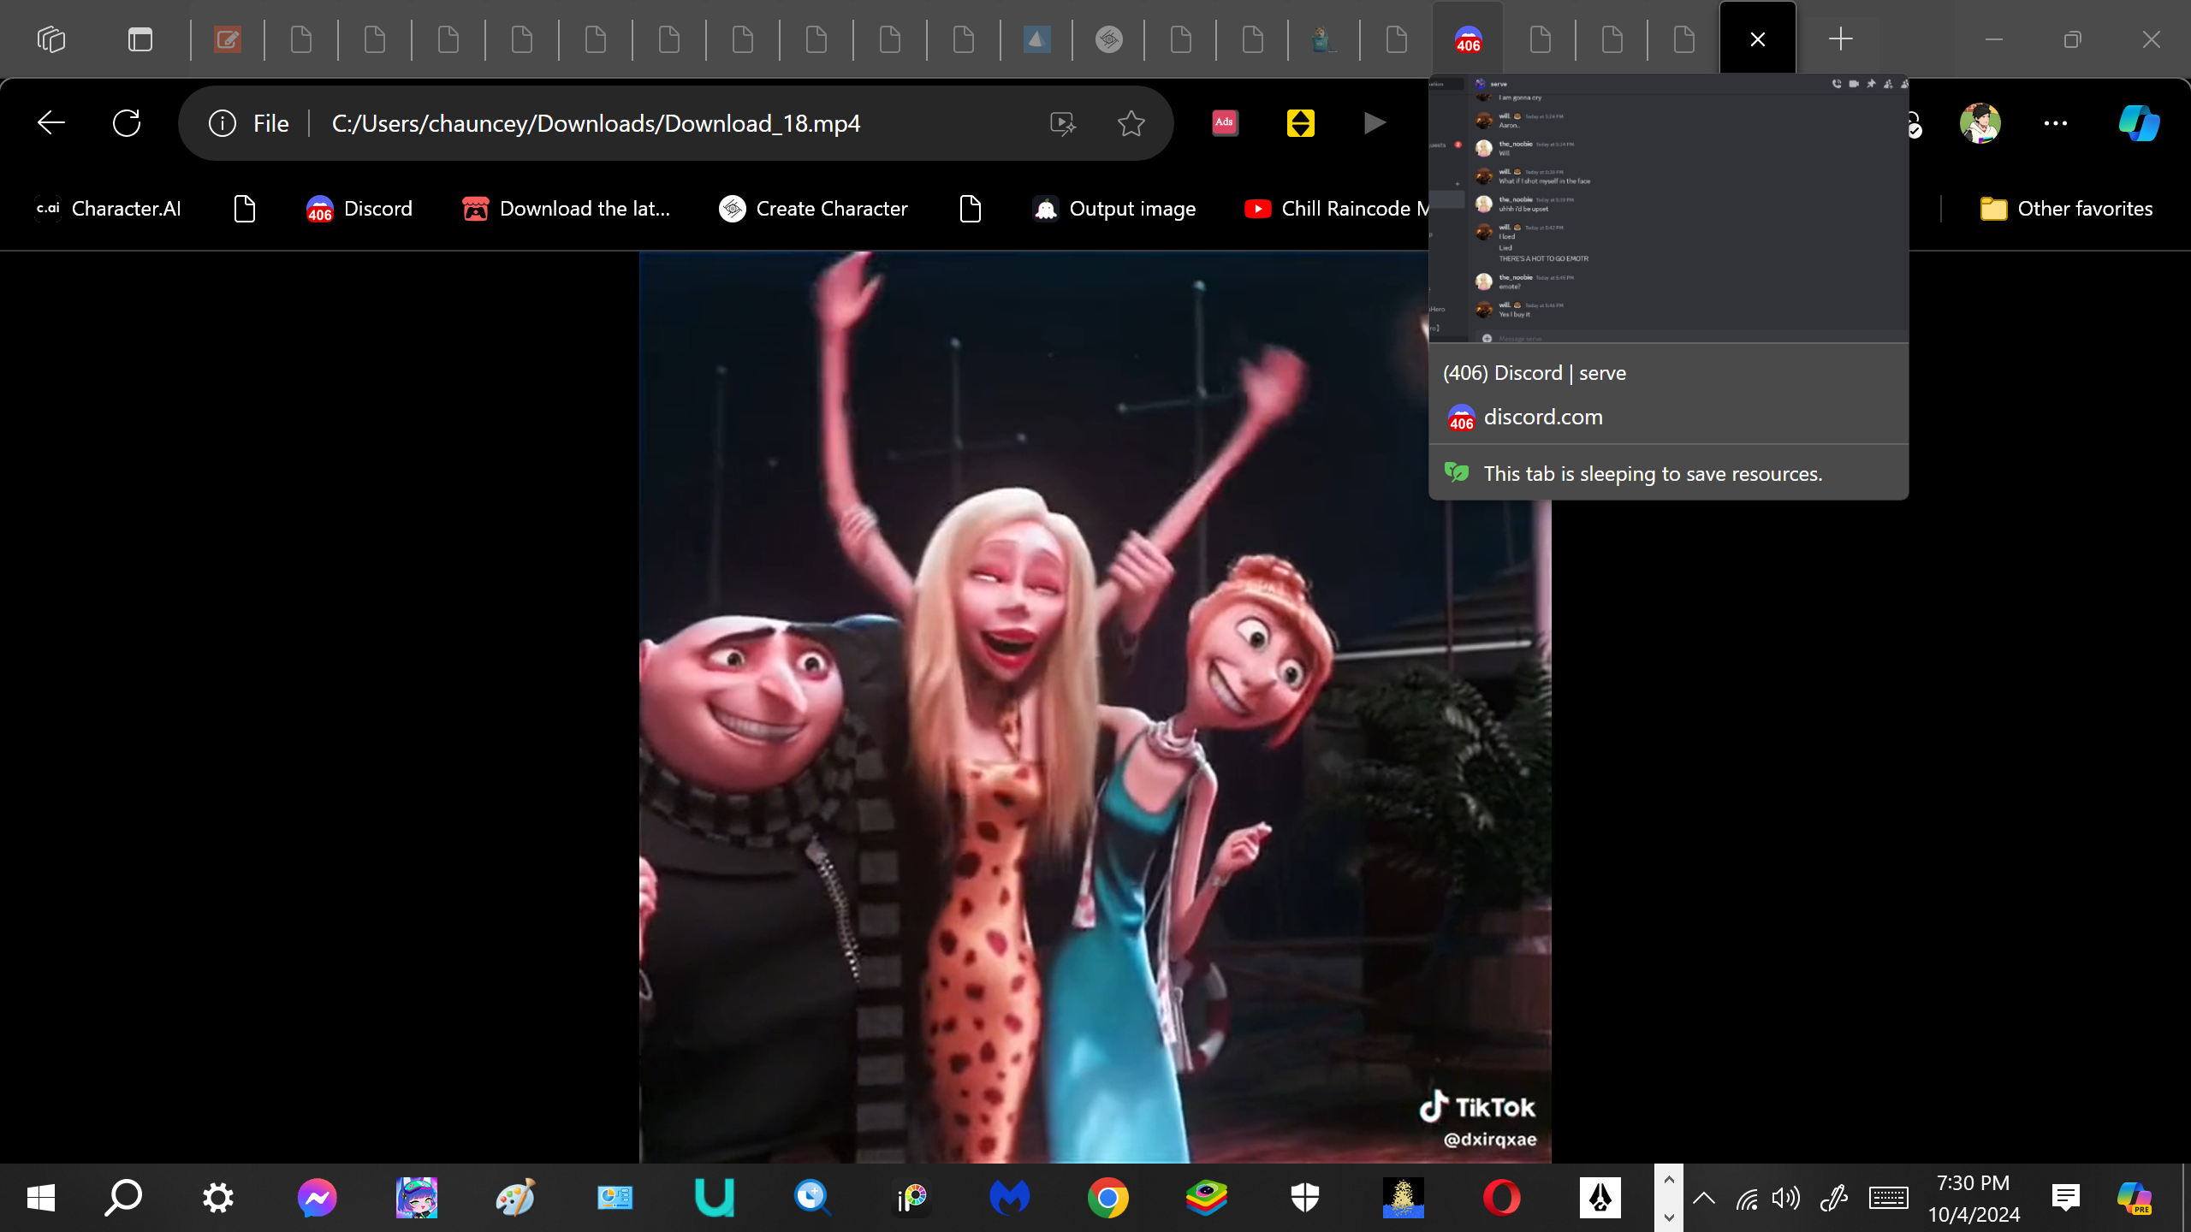
Task: Open the Settings and more menu
Action: point(2056,123)
